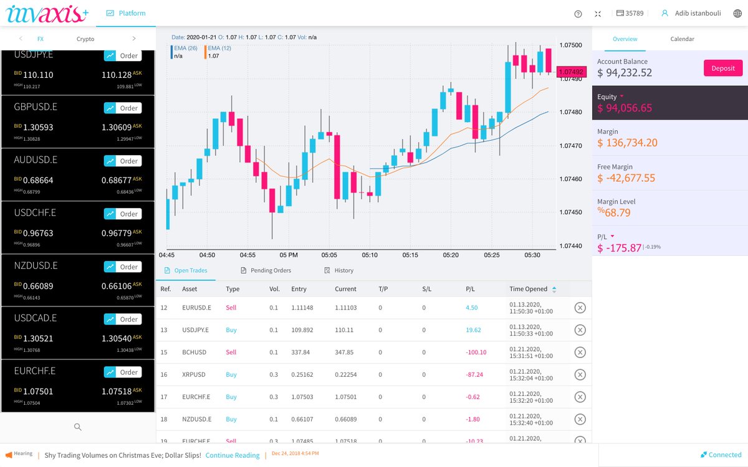
Task: Click the account number 35789 icon
Action: (620, 13)
